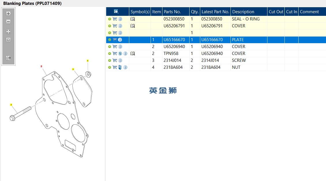
Task: Open info for the PLATE row
Action: tap(120, 40)
